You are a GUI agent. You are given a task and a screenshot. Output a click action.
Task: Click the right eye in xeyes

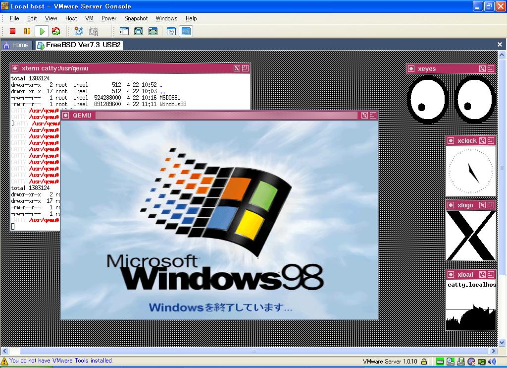[x=474, y=100]
